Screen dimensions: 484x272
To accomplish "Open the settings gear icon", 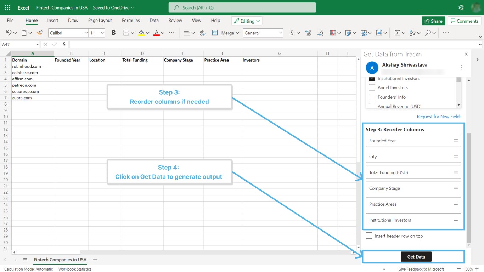I will click(461, 7).
